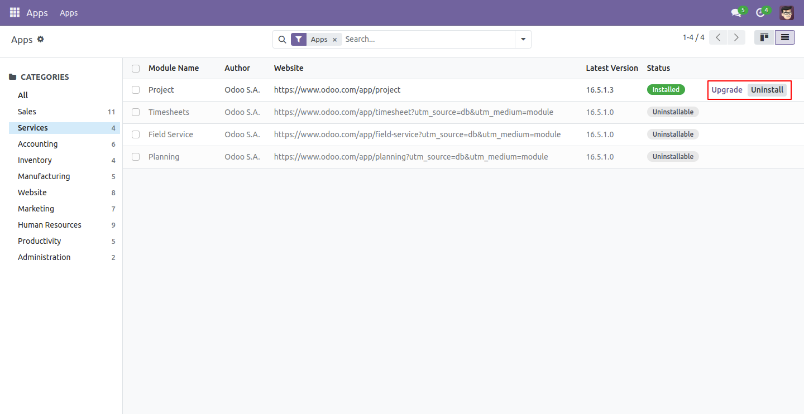Viewport: 804px width, 414px height.
Task: Click the 1-4 / 4 pager counter
Action: pos(693,37)
